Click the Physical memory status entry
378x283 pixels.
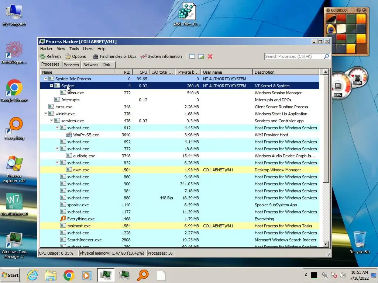click(112, 253)
